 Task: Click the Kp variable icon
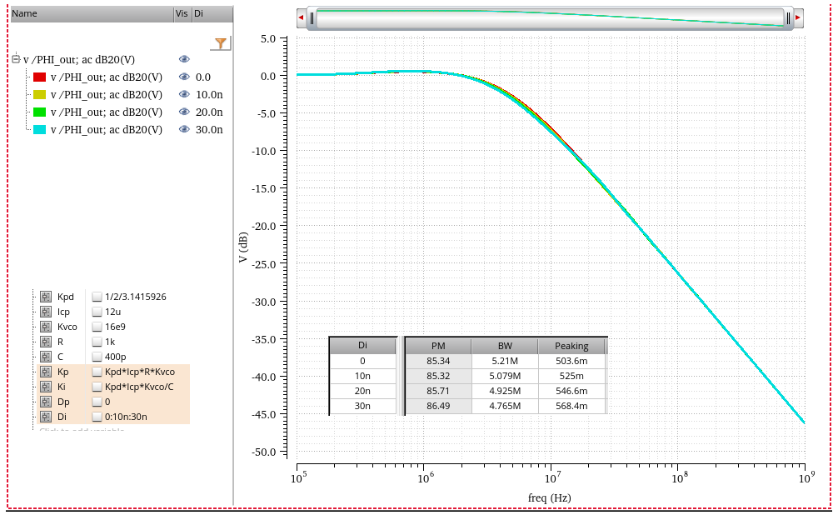click(x=46, y=372)
